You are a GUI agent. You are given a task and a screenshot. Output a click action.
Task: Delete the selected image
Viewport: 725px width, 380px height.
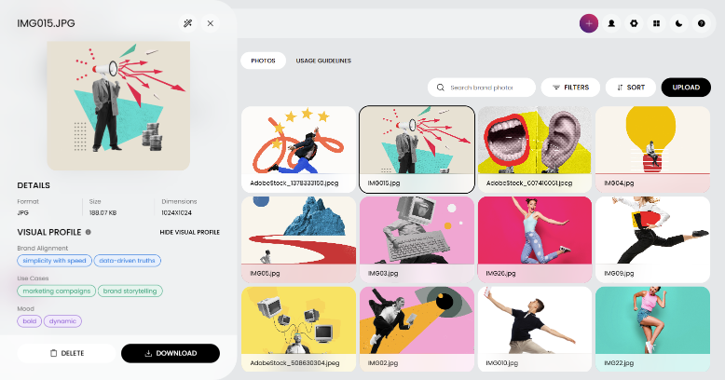(66, 353)
